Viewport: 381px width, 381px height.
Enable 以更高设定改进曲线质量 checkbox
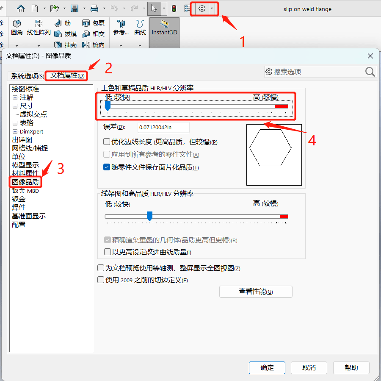tap(108, 252)
